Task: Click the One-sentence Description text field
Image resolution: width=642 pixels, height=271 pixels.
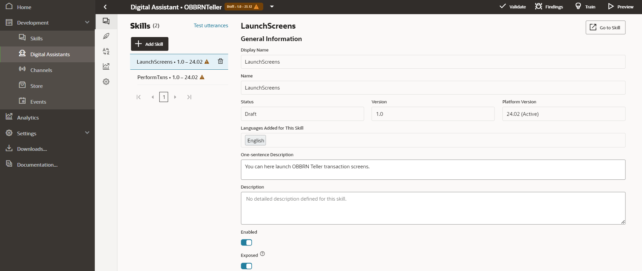Action: (433, 170)
